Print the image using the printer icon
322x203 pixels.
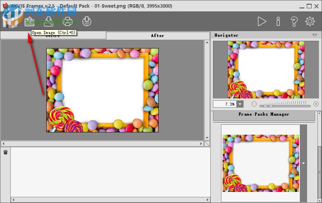click(x=68, y=21)
